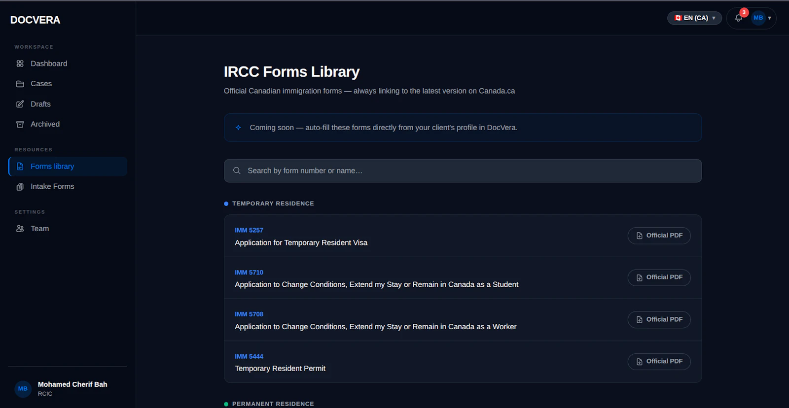The width and height of the screenshot is (789, 408).
Task: Click the IRCC Forms Library heading
Action: point(291,72)
